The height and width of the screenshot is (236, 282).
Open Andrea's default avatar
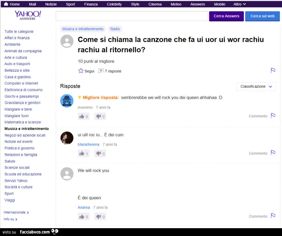click(67, 174)
